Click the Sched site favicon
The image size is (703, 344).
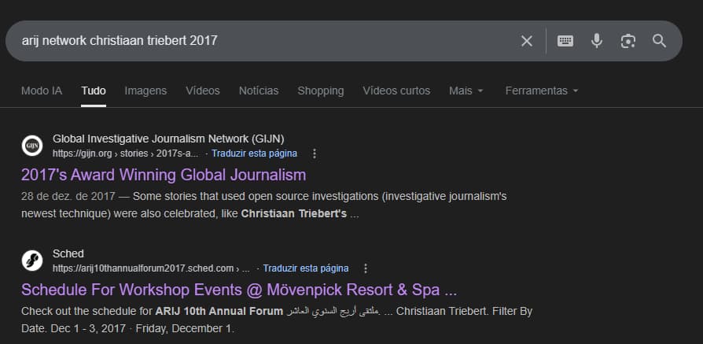point(32,261)
